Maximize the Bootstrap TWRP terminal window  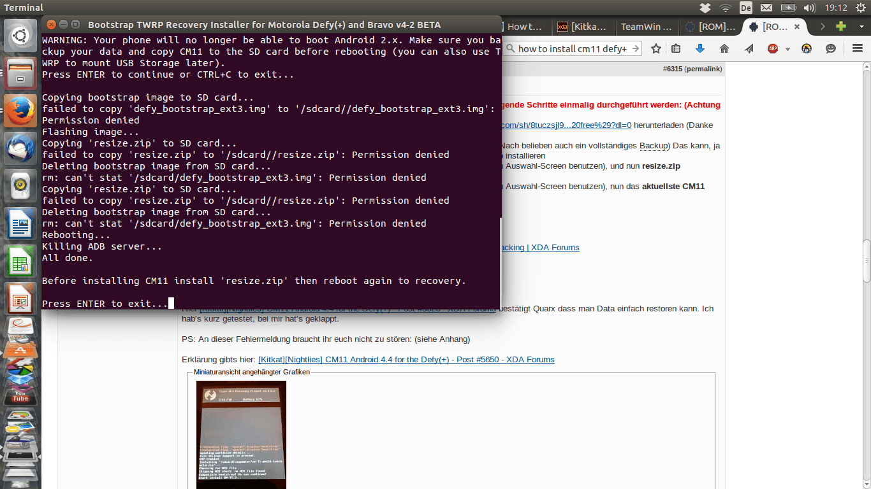coord(75,25)
